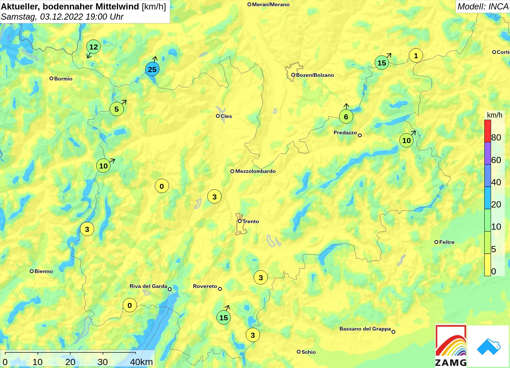Pick the 5 km/h wind station marker
Image resolution: width=510 pixels, height=368 pixels.
click(x=117, y=109)
